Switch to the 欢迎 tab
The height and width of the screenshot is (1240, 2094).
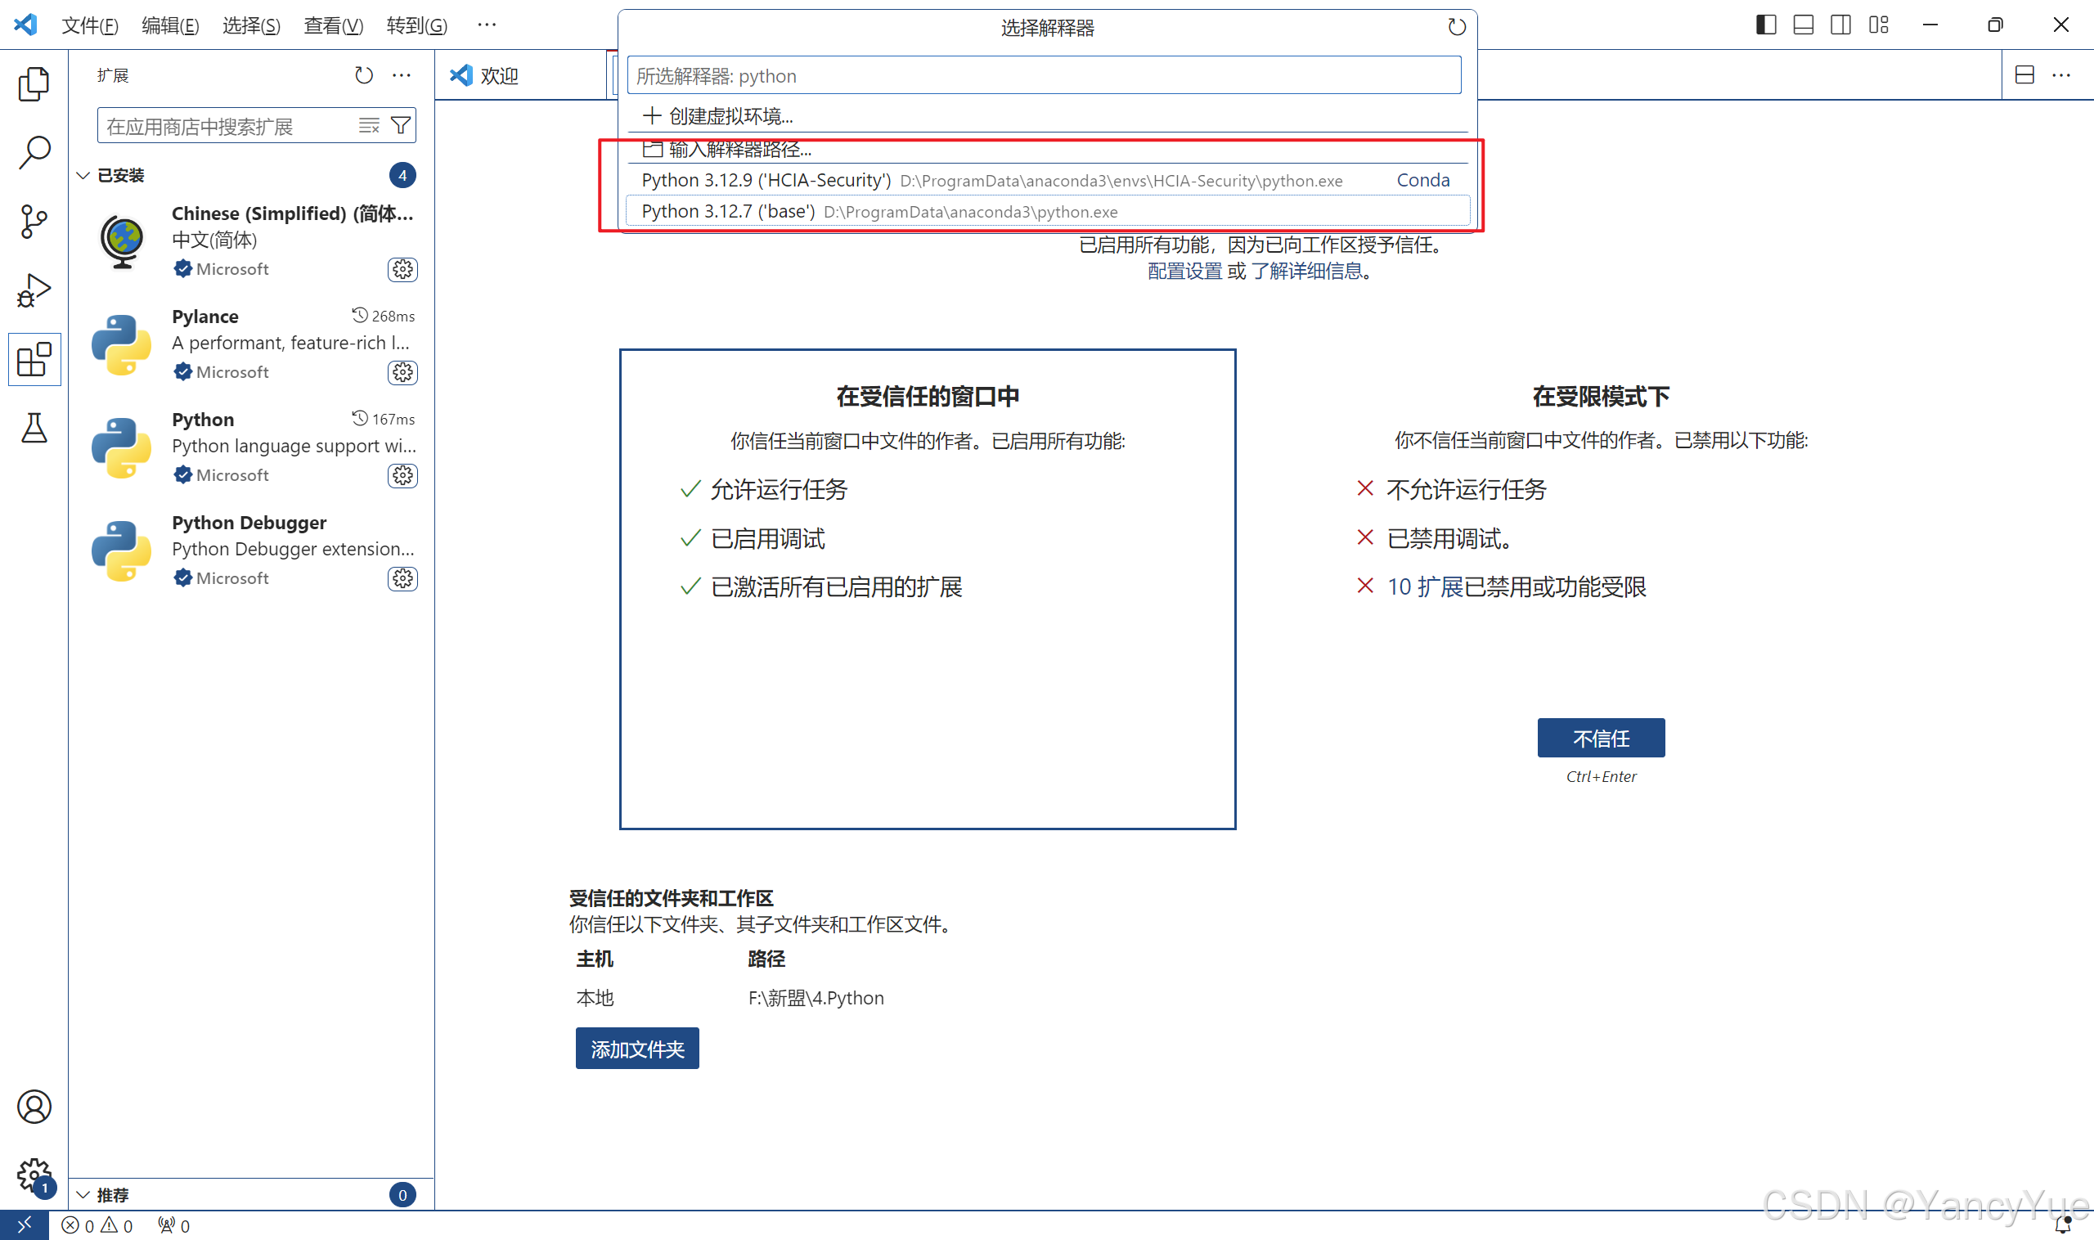click(x=499, y=76)
